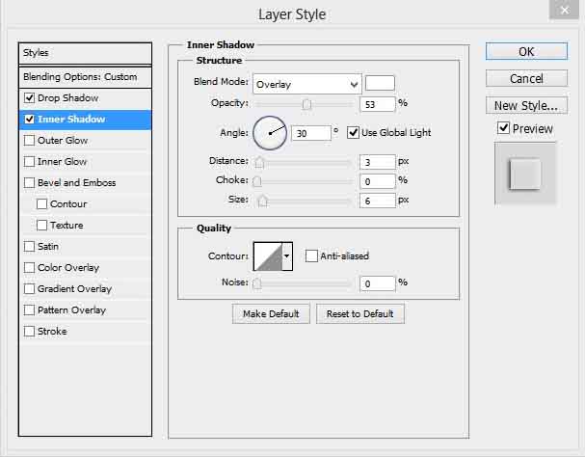Enable the Inner Glow checkbox

pos(29,162)
